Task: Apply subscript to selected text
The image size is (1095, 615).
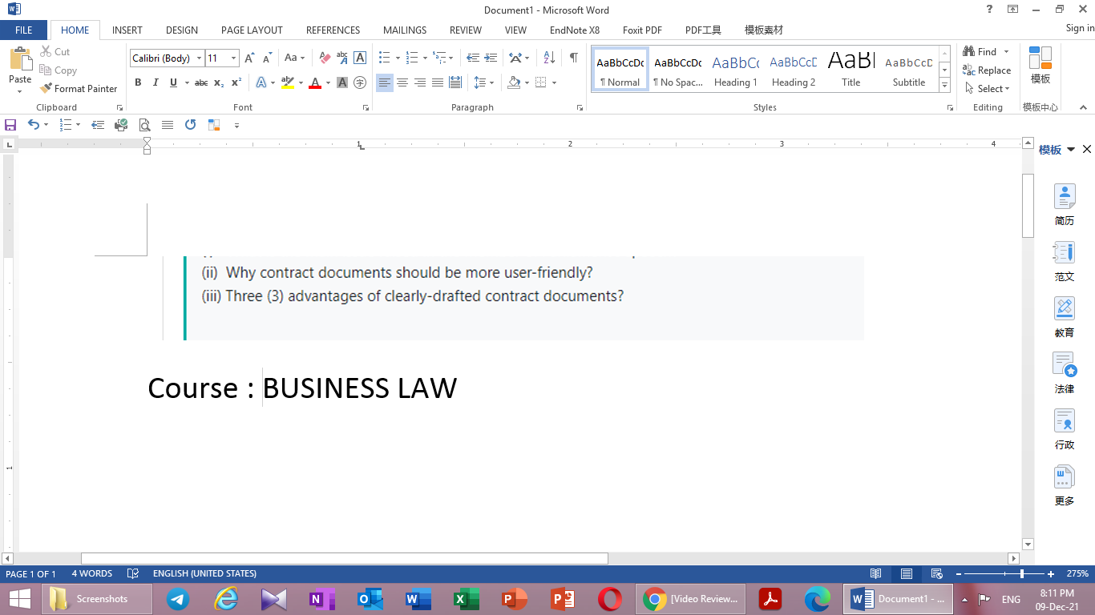Action: tap(218, 82)
